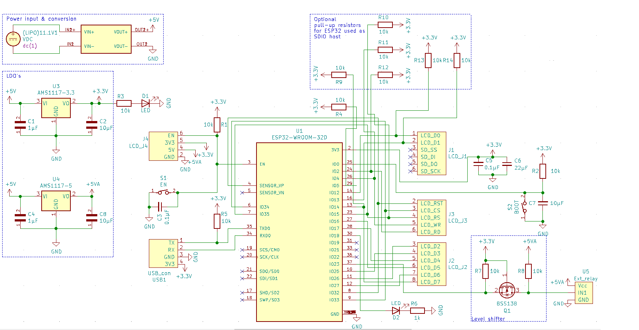
Task: Click the RXD0 pin label on U1
Action: (265, 236)
